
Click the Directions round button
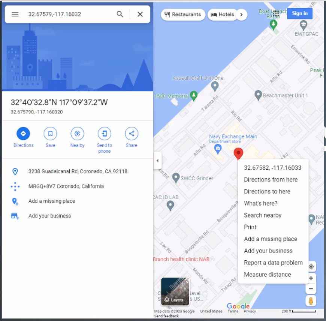(x=23, y=133)
